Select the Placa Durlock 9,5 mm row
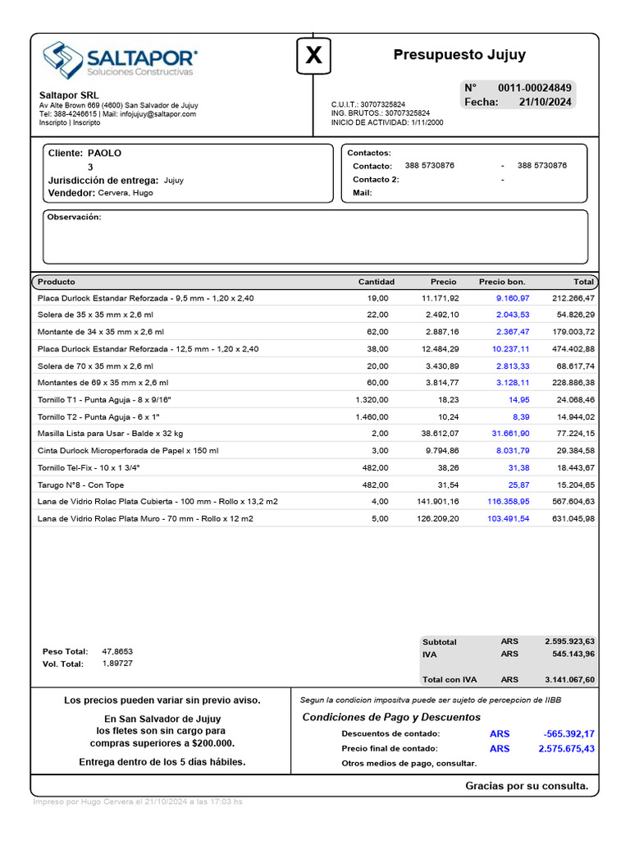630x841 pixels. (316, 298)
